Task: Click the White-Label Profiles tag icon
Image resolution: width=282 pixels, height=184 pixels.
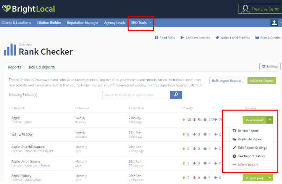Action: tap(217, 38)
